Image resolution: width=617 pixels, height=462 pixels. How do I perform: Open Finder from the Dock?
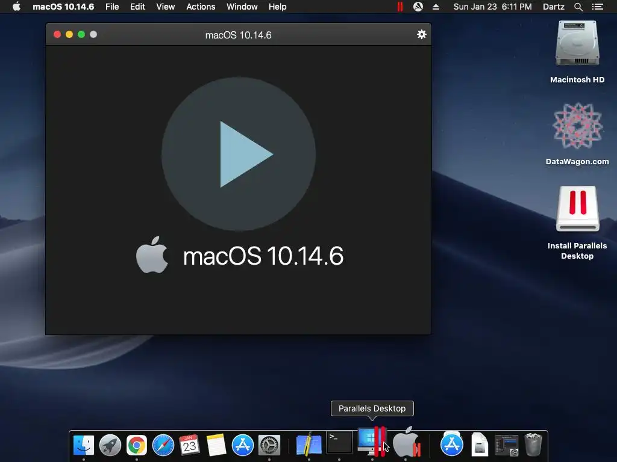pyautogui.click(x=83, y=445)
